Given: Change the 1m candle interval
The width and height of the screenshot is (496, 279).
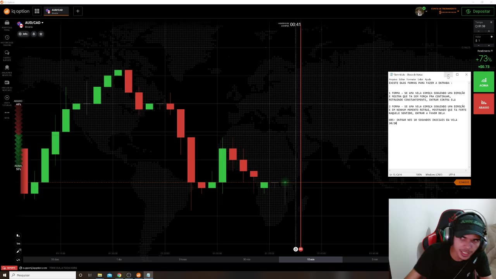Looking at the screenshot, I should click(x=18, y=243).
